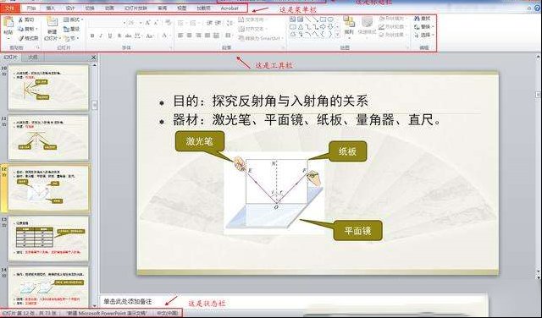Switch to the Acrobat ribbon tab
Image resolution: width=542 pixels, height=318 pixels.
tap(230, 8)
